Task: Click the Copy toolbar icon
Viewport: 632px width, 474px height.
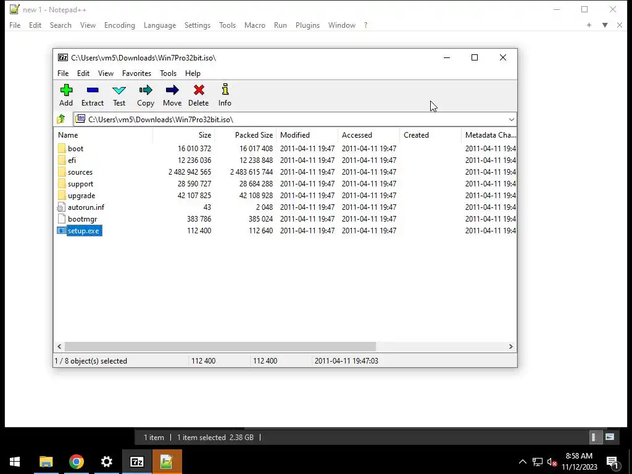Action: [146, 90]
